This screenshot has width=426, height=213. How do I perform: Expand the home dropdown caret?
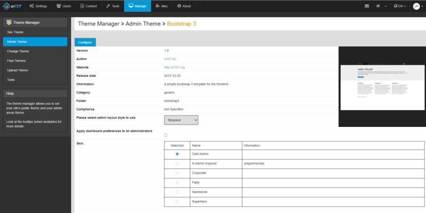pyautogui.click(x=385, y=6)
